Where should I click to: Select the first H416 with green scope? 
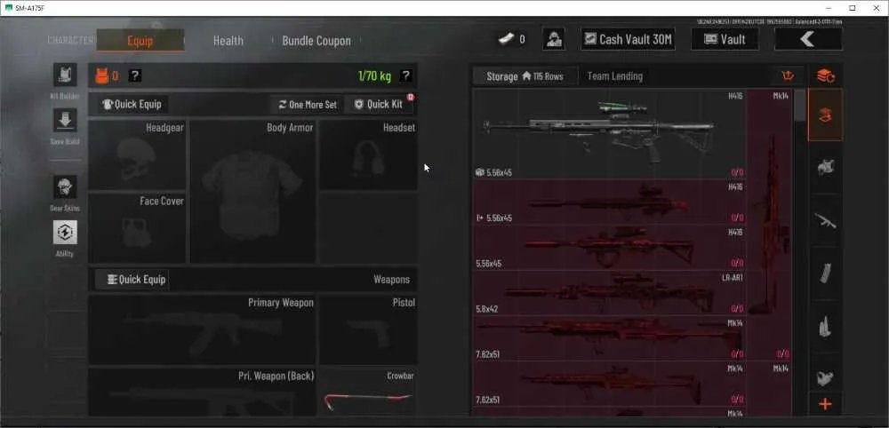pos(610,134)
